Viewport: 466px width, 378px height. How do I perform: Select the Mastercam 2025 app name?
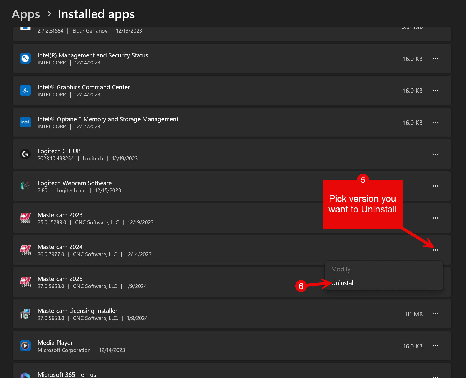tap(60, 279)
